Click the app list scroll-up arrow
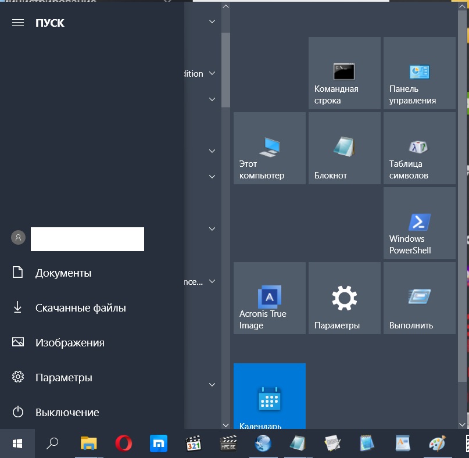The image size is (469, 458). click(226, 6)
